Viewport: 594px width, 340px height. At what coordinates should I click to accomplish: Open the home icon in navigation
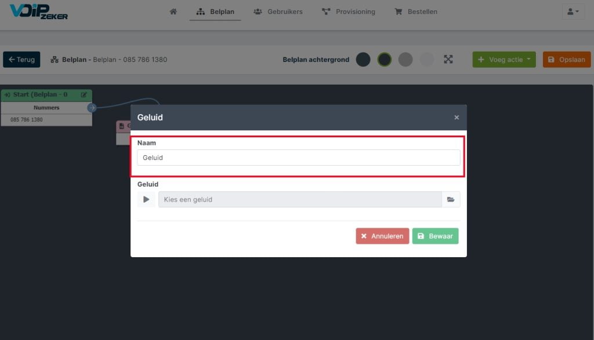coord(173,12)
